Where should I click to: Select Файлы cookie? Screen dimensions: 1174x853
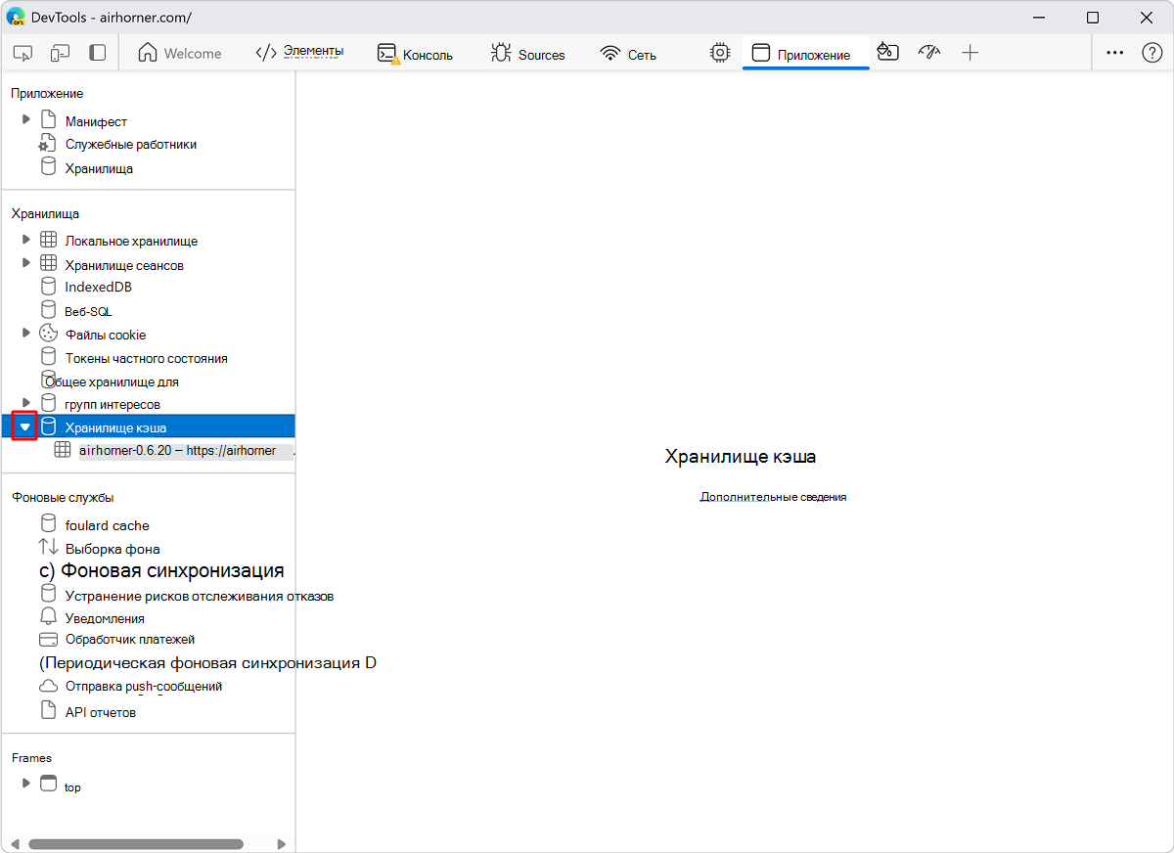click(106, 335)
